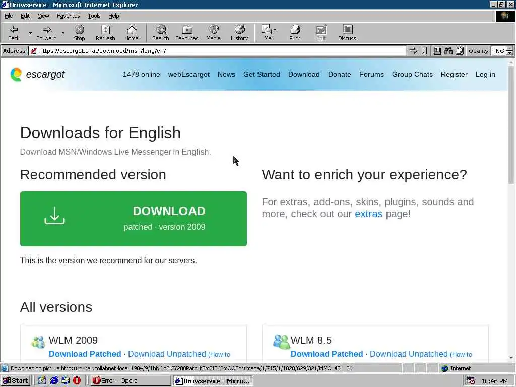
Task: Open the Favorites menu
Action: (68, 16)
